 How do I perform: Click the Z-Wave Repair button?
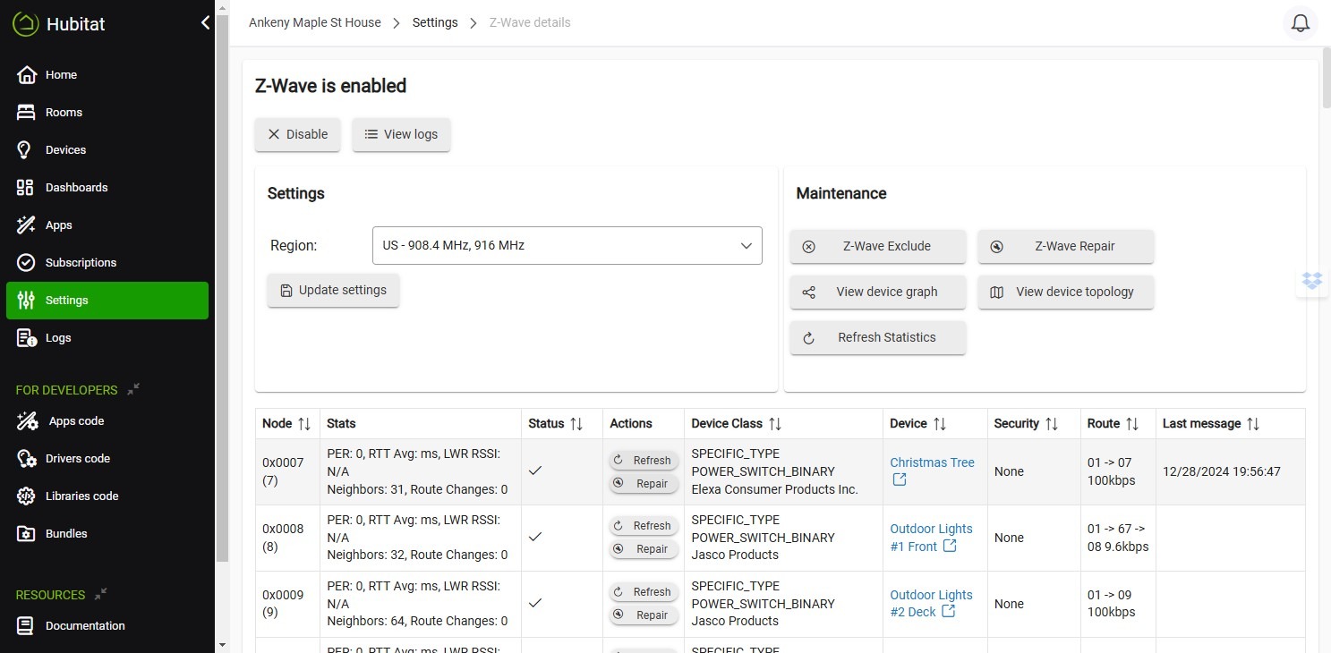[x=1065, y=247]
